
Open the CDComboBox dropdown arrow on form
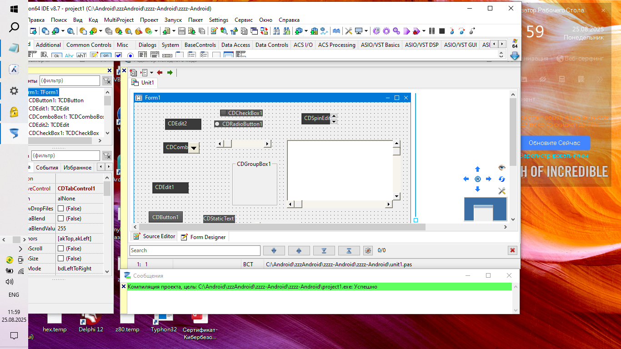coord(194,148)
